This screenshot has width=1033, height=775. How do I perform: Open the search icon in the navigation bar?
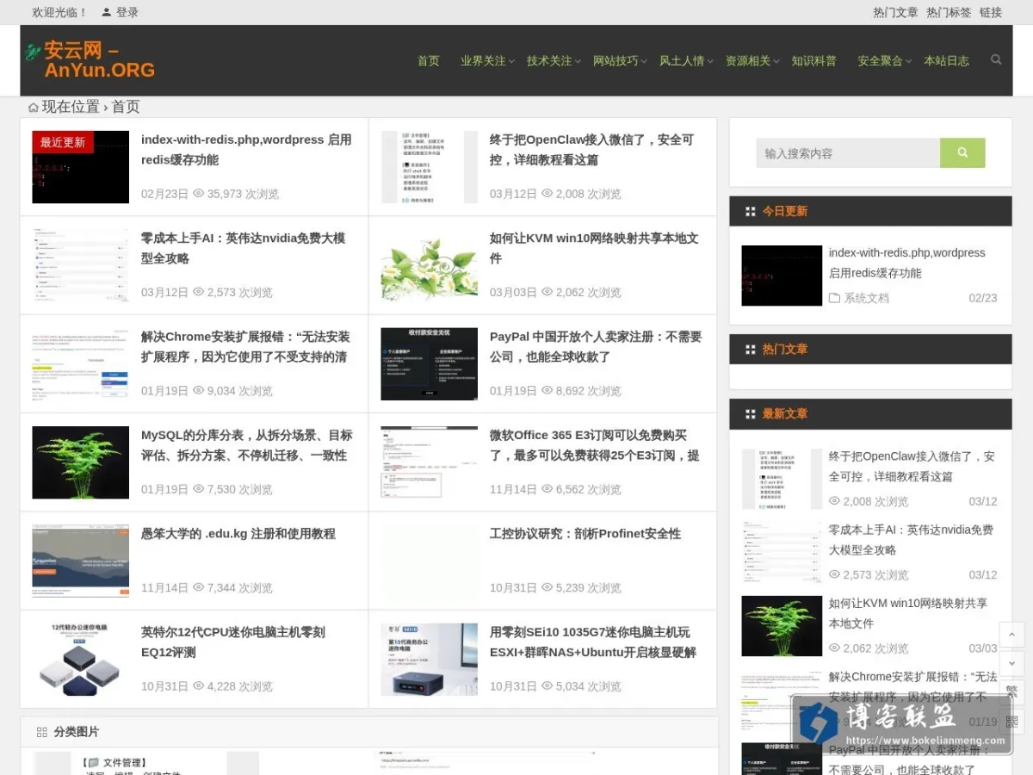tap(996, 59)
